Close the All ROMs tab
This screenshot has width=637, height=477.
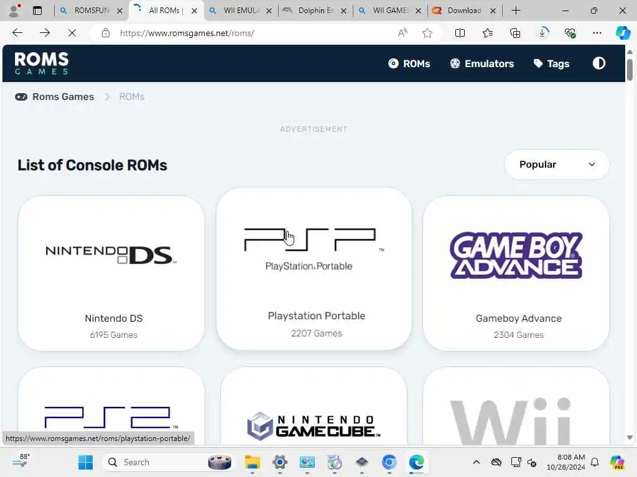195,11
